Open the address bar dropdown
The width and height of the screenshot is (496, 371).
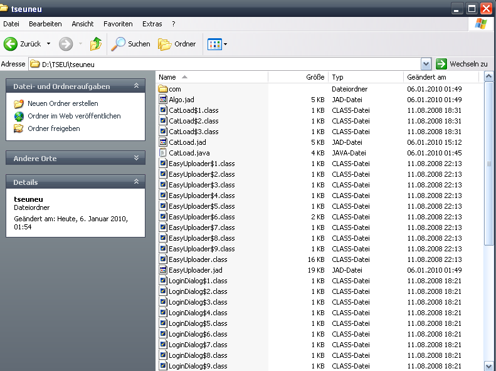click(x=426, y=64)
